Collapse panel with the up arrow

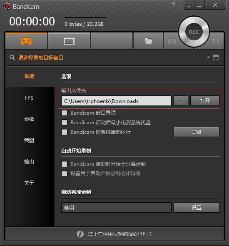tap(208, 58)
